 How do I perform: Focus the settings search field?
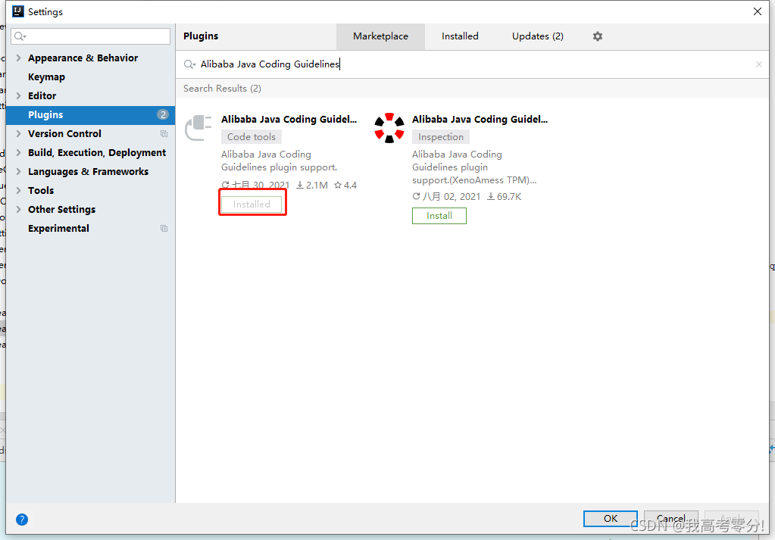click(x=90, y=36)
